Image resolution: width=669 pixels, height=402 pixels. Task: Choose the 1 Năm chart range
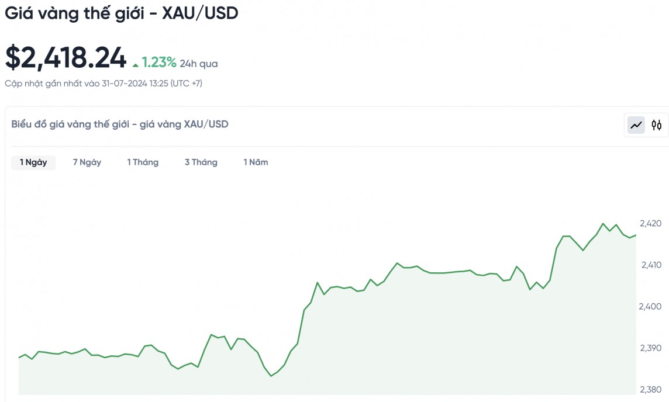(x=256, y=162)
